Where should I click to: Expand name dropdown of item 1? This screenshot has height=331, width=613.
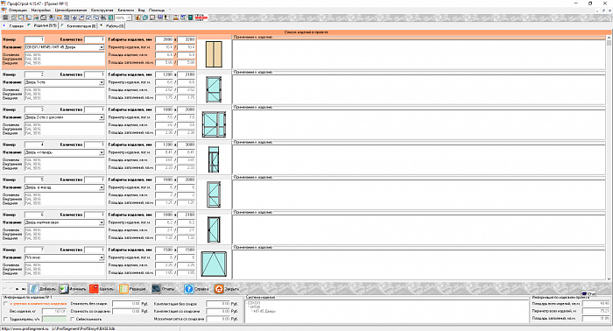point(102,47)
